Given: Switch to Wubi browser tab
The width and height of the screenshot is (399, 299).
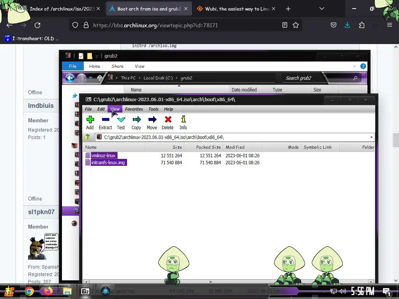Looking at the screenshot, I should click(237, 9).
